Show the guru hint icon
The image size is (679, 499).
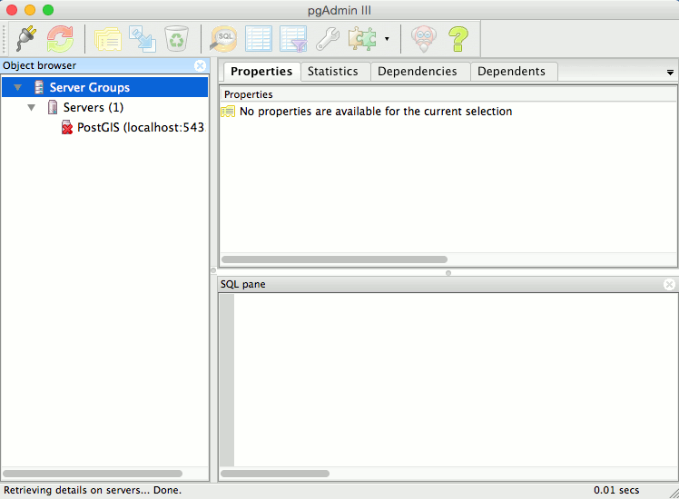pos(423,38)
